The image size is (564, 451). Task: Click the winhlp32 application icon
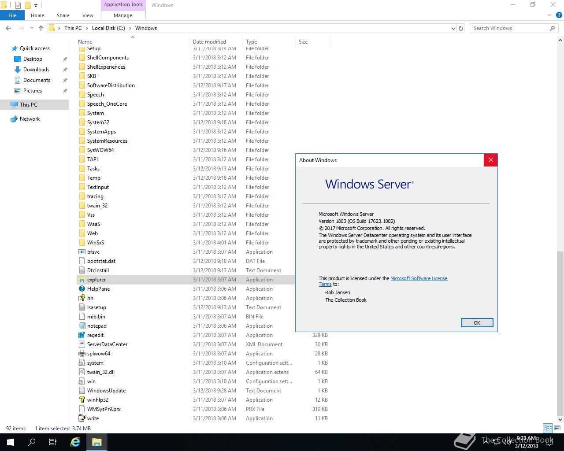pos(82,400)
